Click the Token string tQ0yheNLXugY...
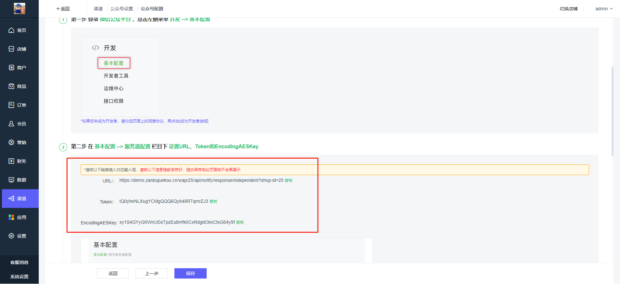This screenshot has width=620, height=284. click(164, 201)
